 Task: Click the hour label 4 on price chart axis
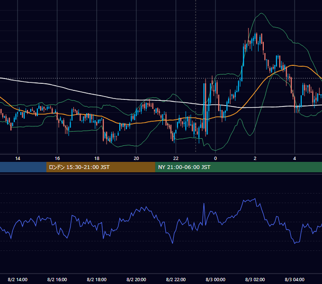(295, 159)
